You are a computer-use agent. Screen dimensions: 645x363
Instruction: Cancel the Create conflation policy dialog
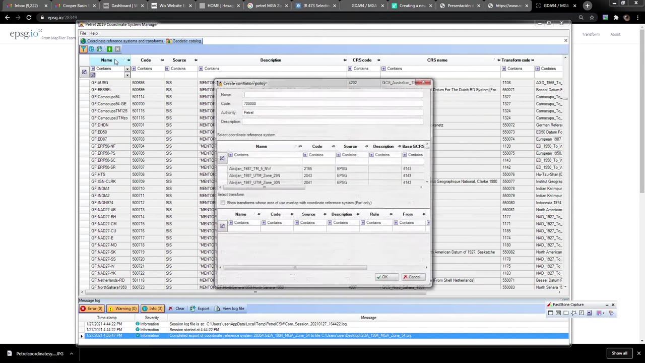coord(414,277)
